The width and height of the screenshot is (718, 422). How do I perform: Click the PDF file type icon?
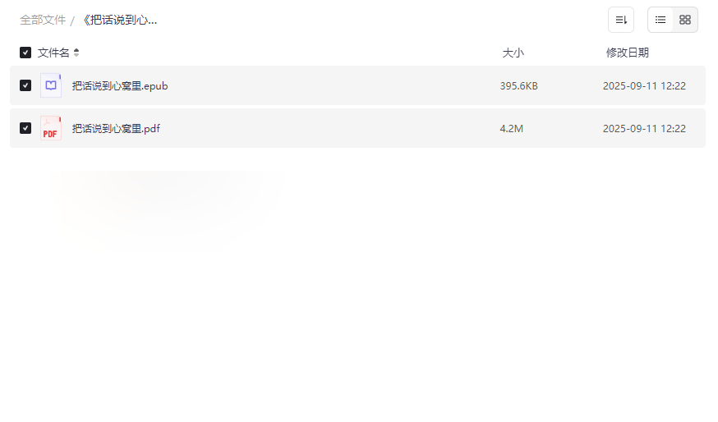[51, 128]
